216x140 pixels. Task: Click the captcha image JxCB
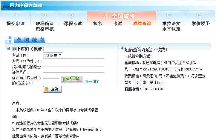pyautogui.click(x=72, y=79)
